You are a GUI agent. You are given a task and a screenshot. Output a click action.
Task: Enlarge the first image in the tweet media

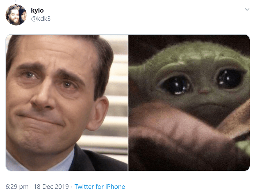[x=67, y=102]
